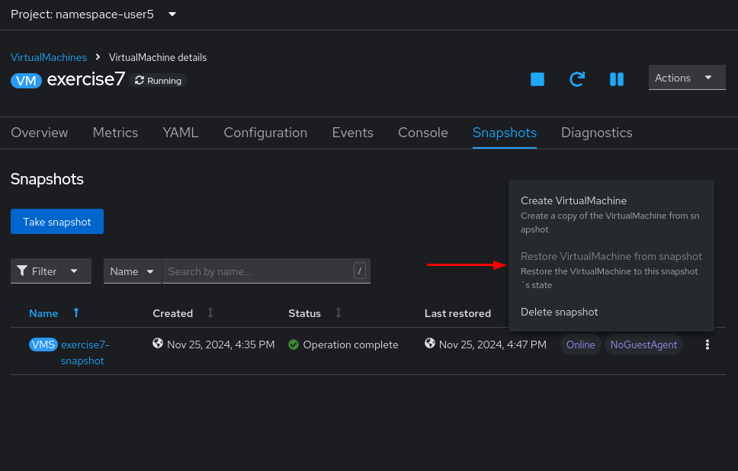Switch to the Overview tab
The height and width of the screenshot is (471, 738).
point(39,133)
